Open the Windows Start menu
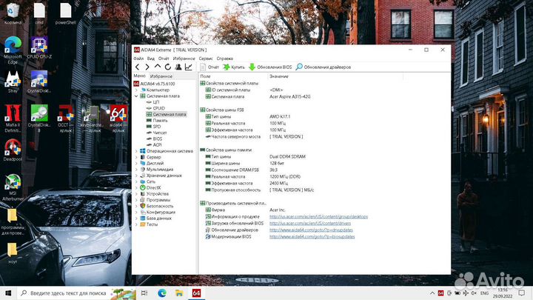 click(x=8, y=293)
